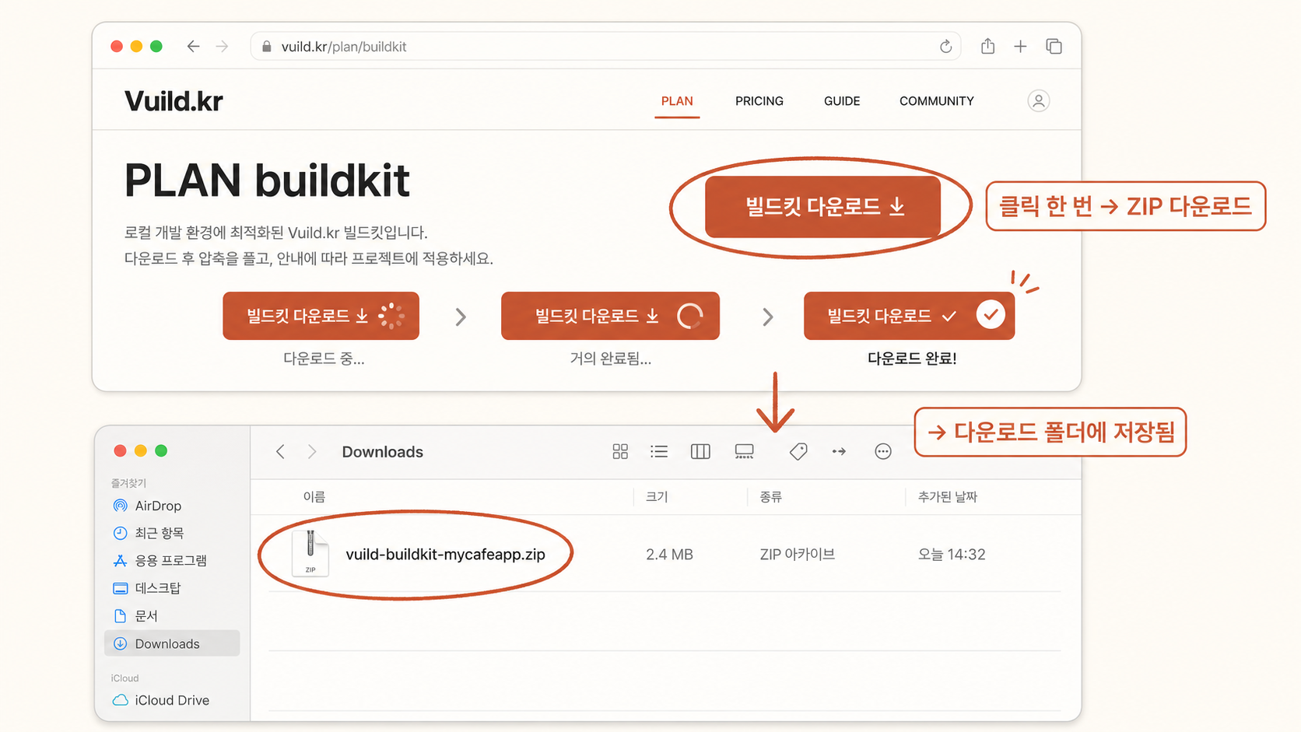Screen dimensions: 1301x732
Task: Open the Finder tag icon
Action: point(798,452)
